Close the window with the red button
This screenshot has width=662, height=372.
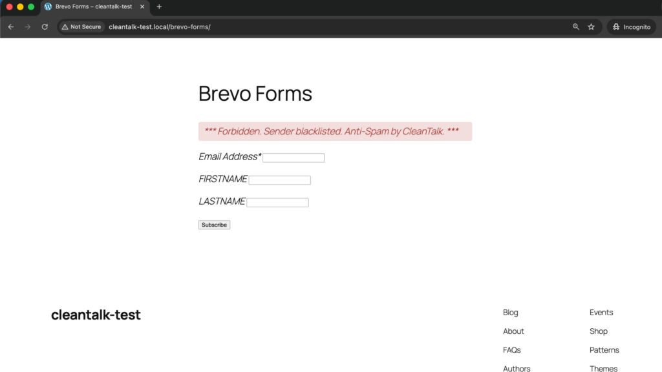click(x=9, y=6)
